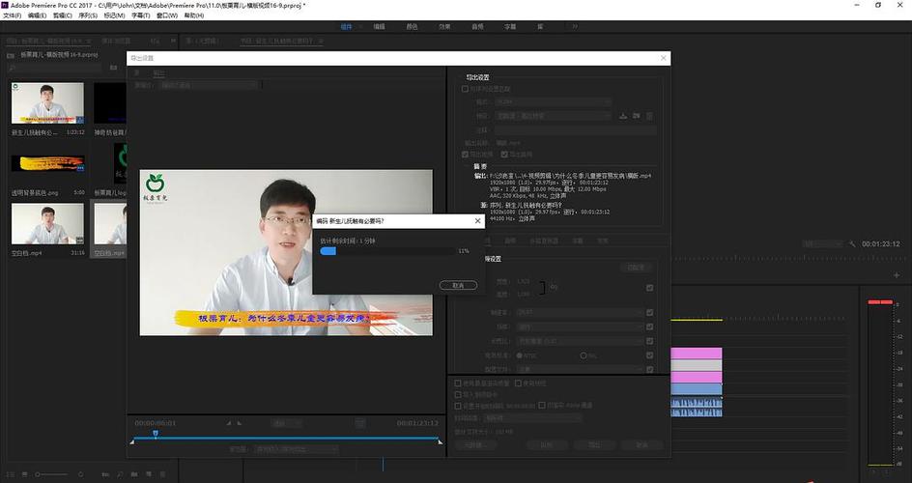Screen dimensions: 912x483
Task: Delete preset trash icon in export settings
Action: [x=649, y=116]
